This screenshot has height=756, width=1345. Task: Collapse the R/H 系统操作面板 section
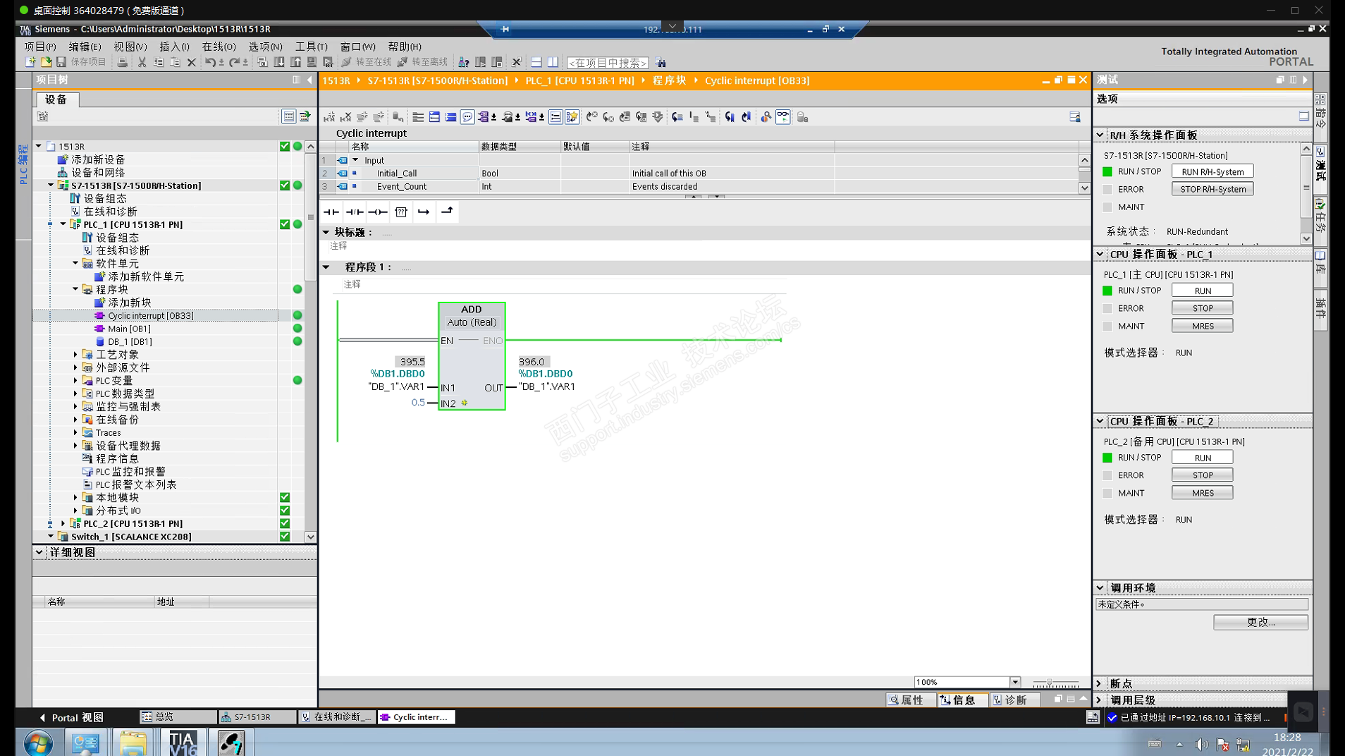pos(1100,135)
